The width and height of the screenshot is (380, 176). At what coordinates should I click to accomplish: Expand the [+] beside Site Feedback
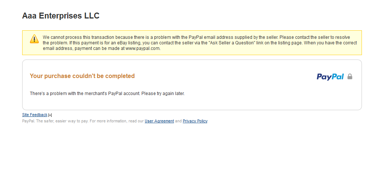point(50,115)
